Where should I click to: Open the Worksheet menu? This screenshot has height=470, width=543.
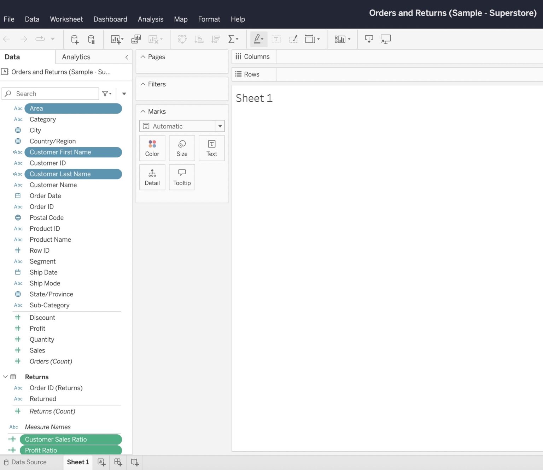coord(66,19)
